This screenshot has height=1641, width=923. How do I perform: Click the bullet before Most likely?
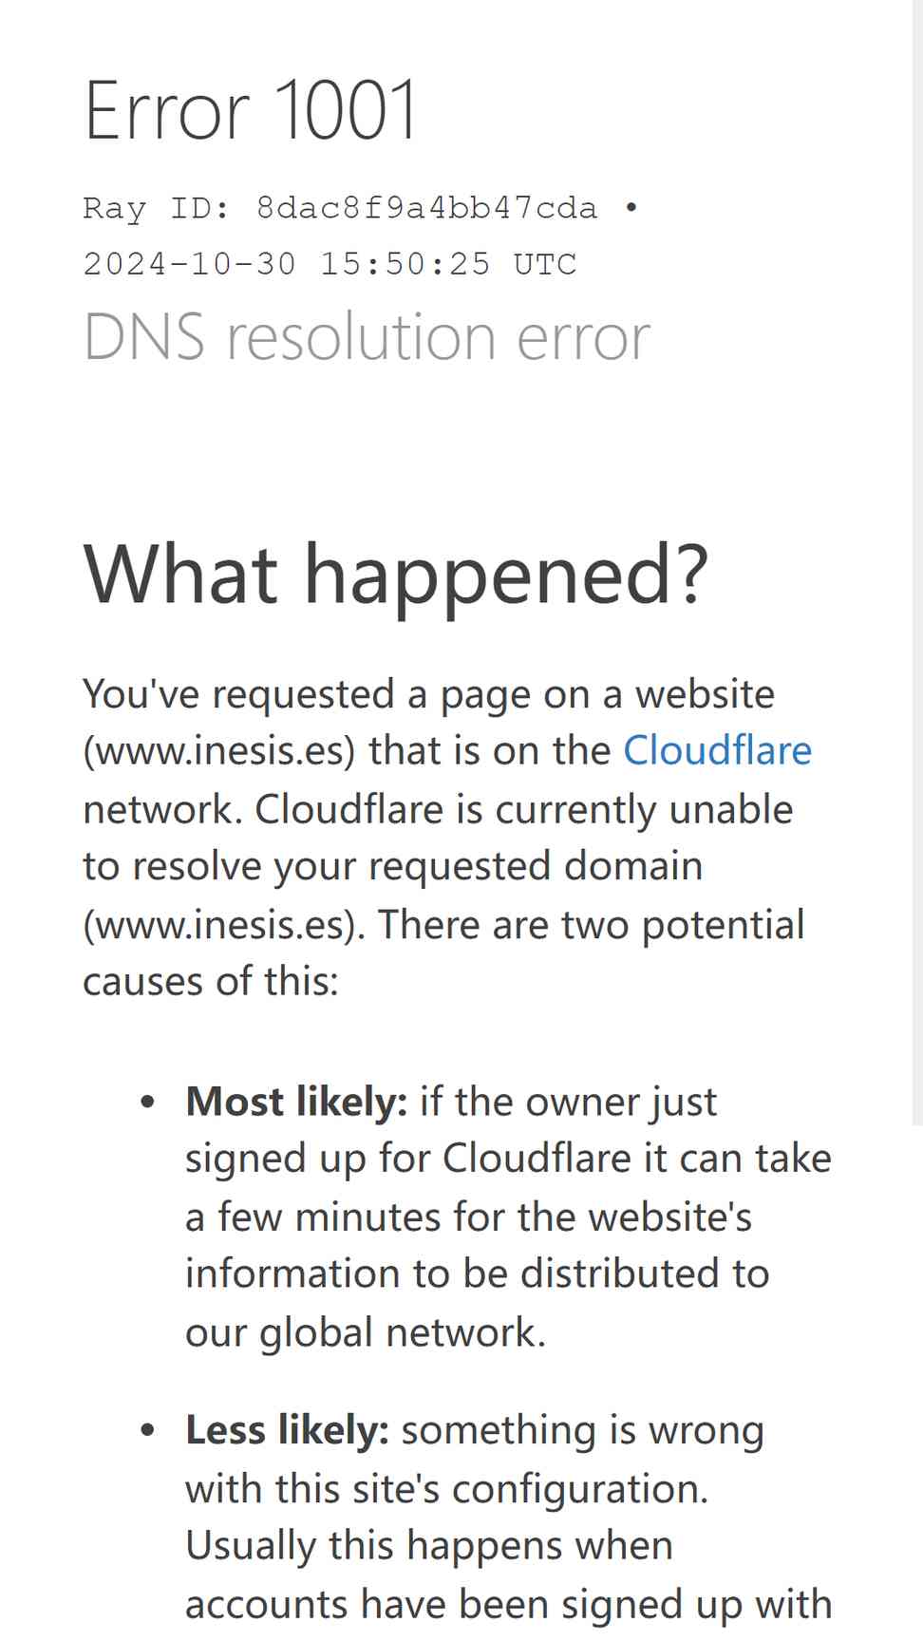pos(147,1103)
